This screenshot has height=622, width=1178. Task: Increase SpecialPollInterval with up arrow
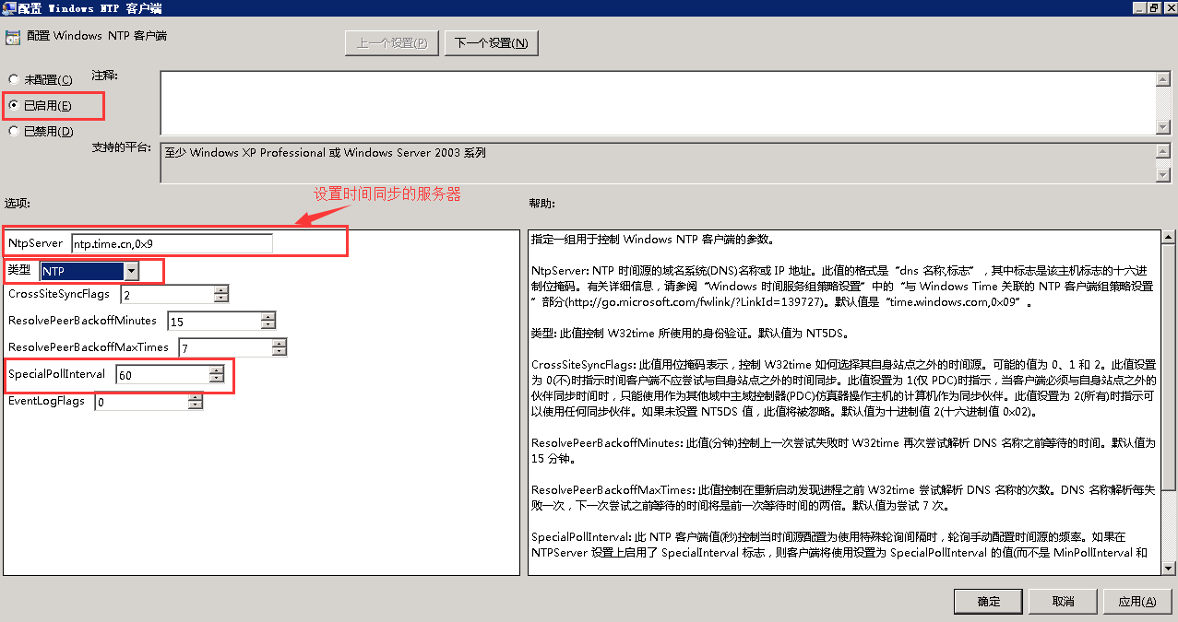click(x=217, y=370)
